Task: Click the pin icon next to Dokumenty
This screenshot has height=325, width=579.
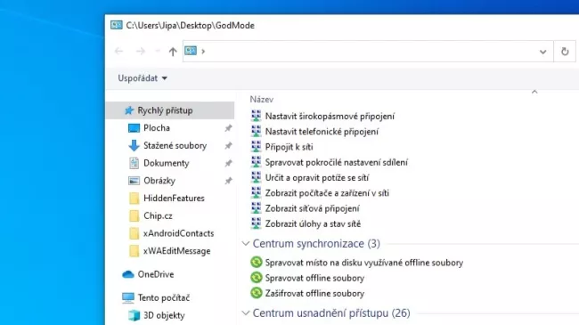Action: tap(229, 163)
